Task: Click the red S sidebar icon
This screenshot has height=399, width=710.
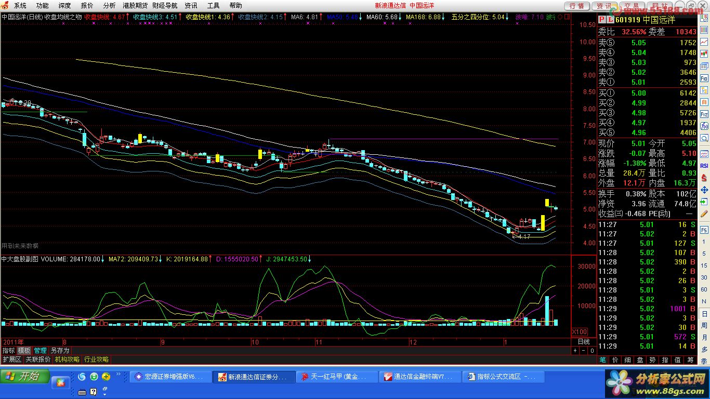Action: pos(704,178)
